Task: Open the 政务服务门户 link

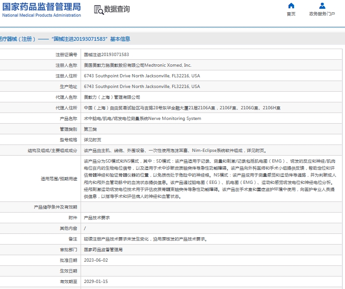Action: pyautogui.click(x=322, y=14)
